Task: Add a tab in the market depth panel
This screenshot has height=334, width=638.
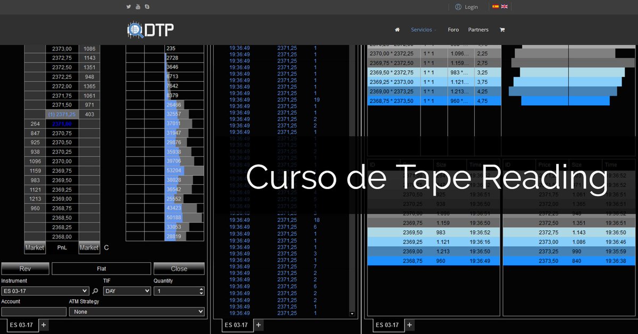Action: point(409,325)
